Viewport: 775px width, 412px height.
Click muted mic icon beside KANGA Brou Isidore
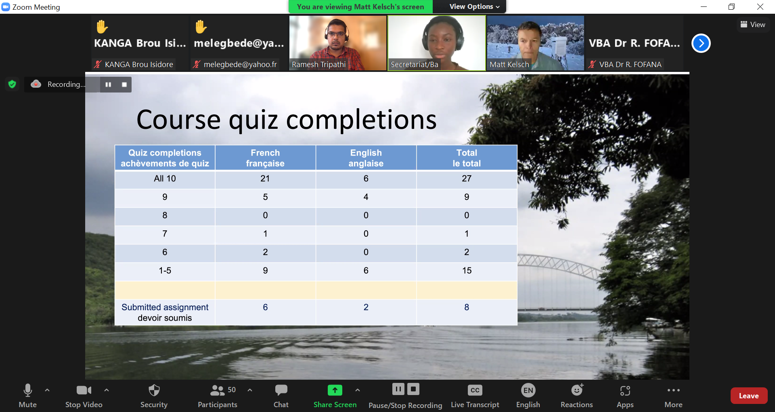[98, 64]
